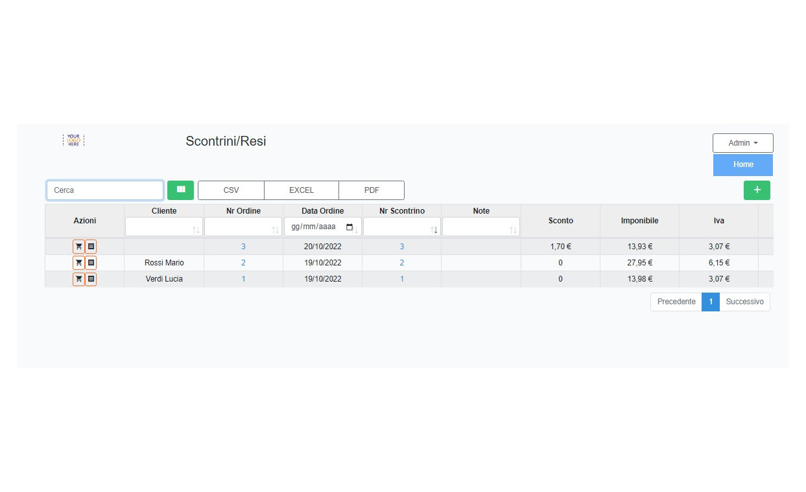Export the table as EXCEL
The height and width of the screenshot is (492, 806).
302,190
